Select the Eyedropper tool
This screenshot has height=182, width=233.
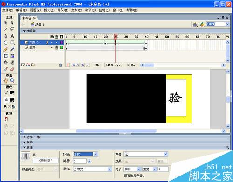coord(6,69)
